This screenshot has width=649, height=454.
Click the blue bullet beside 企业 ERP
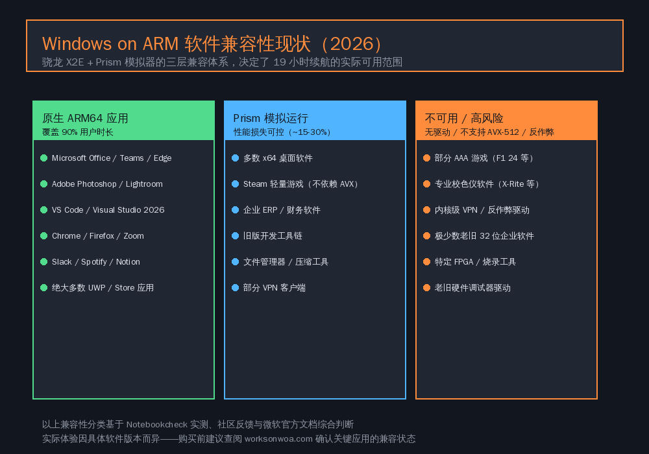coord(236,210)
